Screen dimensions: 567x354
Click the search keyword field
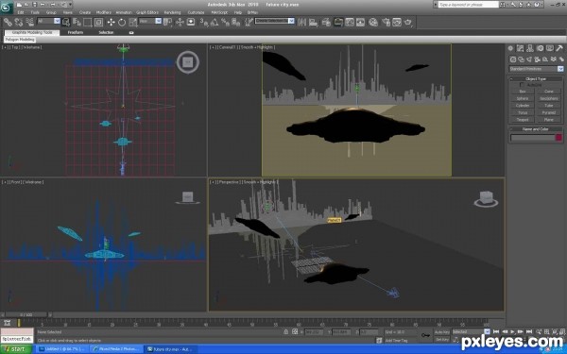pyautogui.click(x=468, y=5)
